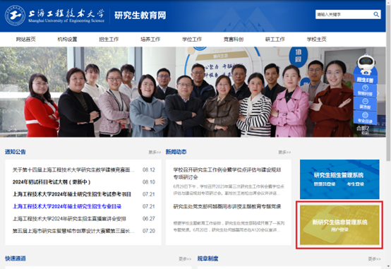Show previous banner slide arrow
Image resolution: width=391 pixels, height=269 pixels.
(x=9, y=92)
